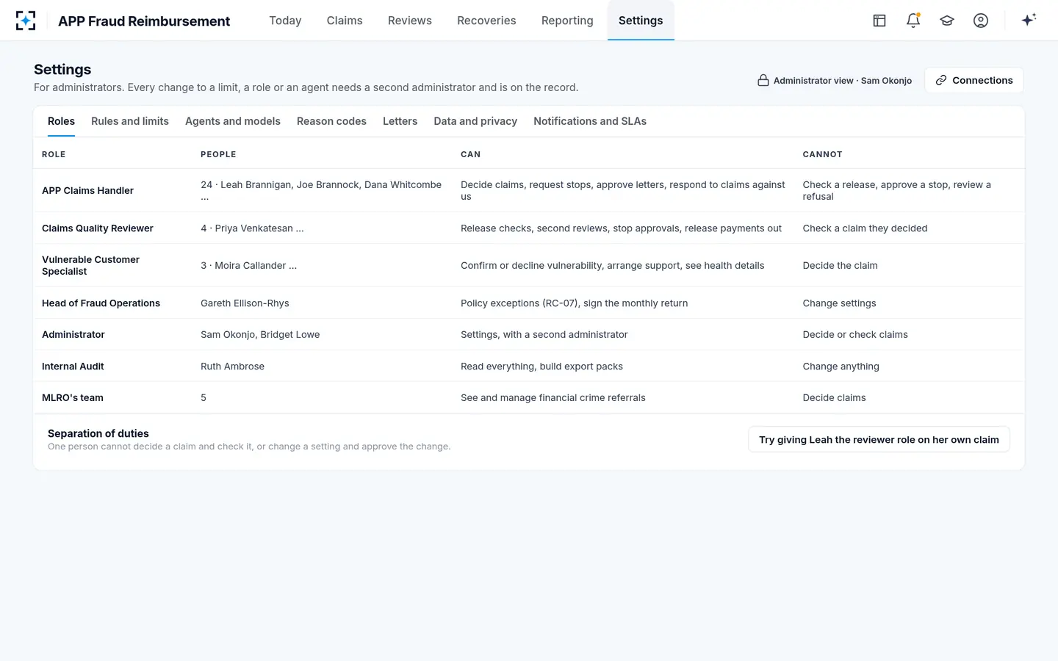The height and width of the screenshot is (661, 1058).
Task: Open the notifications bell icon
Action: 913,21
